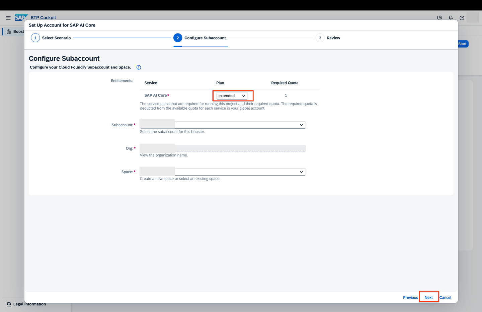Jump to step 3 Review
This screenshot has height=312, width=482.
pos(328,38)
